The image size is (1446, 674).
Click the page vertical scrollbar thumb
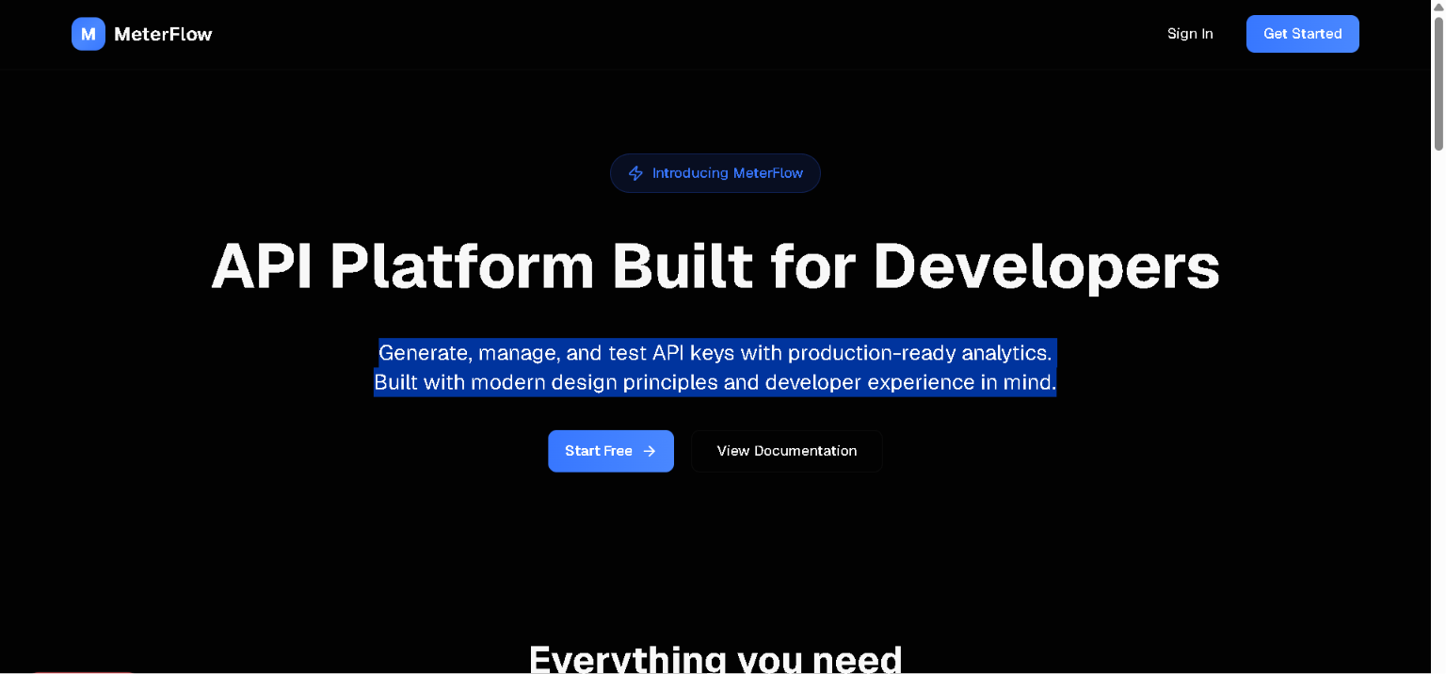pos(1438,83)
